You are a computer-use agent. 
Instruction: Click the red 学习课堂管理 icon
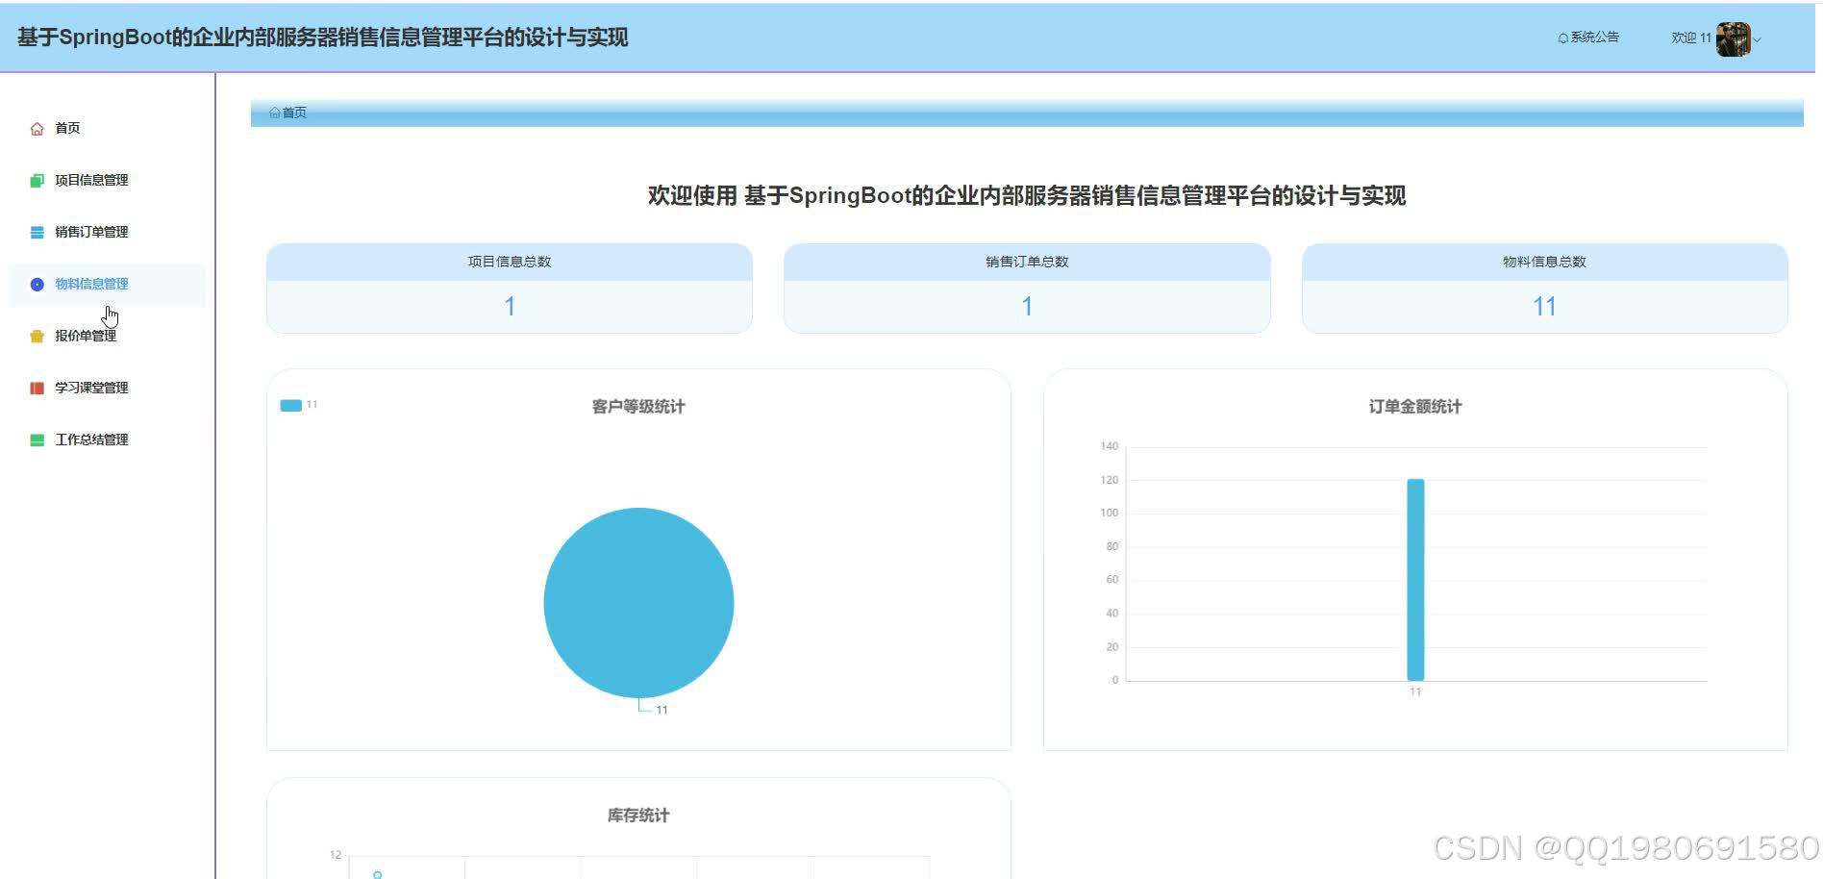(36, 388)
